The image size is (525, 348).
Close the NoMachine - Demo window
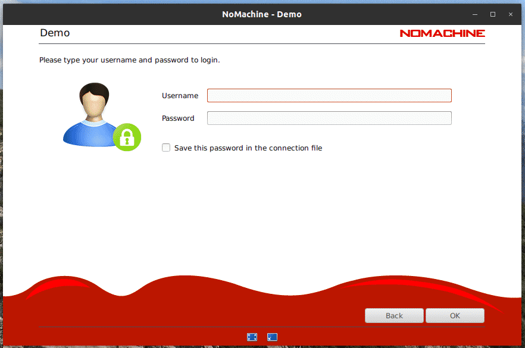pos(510,14)
